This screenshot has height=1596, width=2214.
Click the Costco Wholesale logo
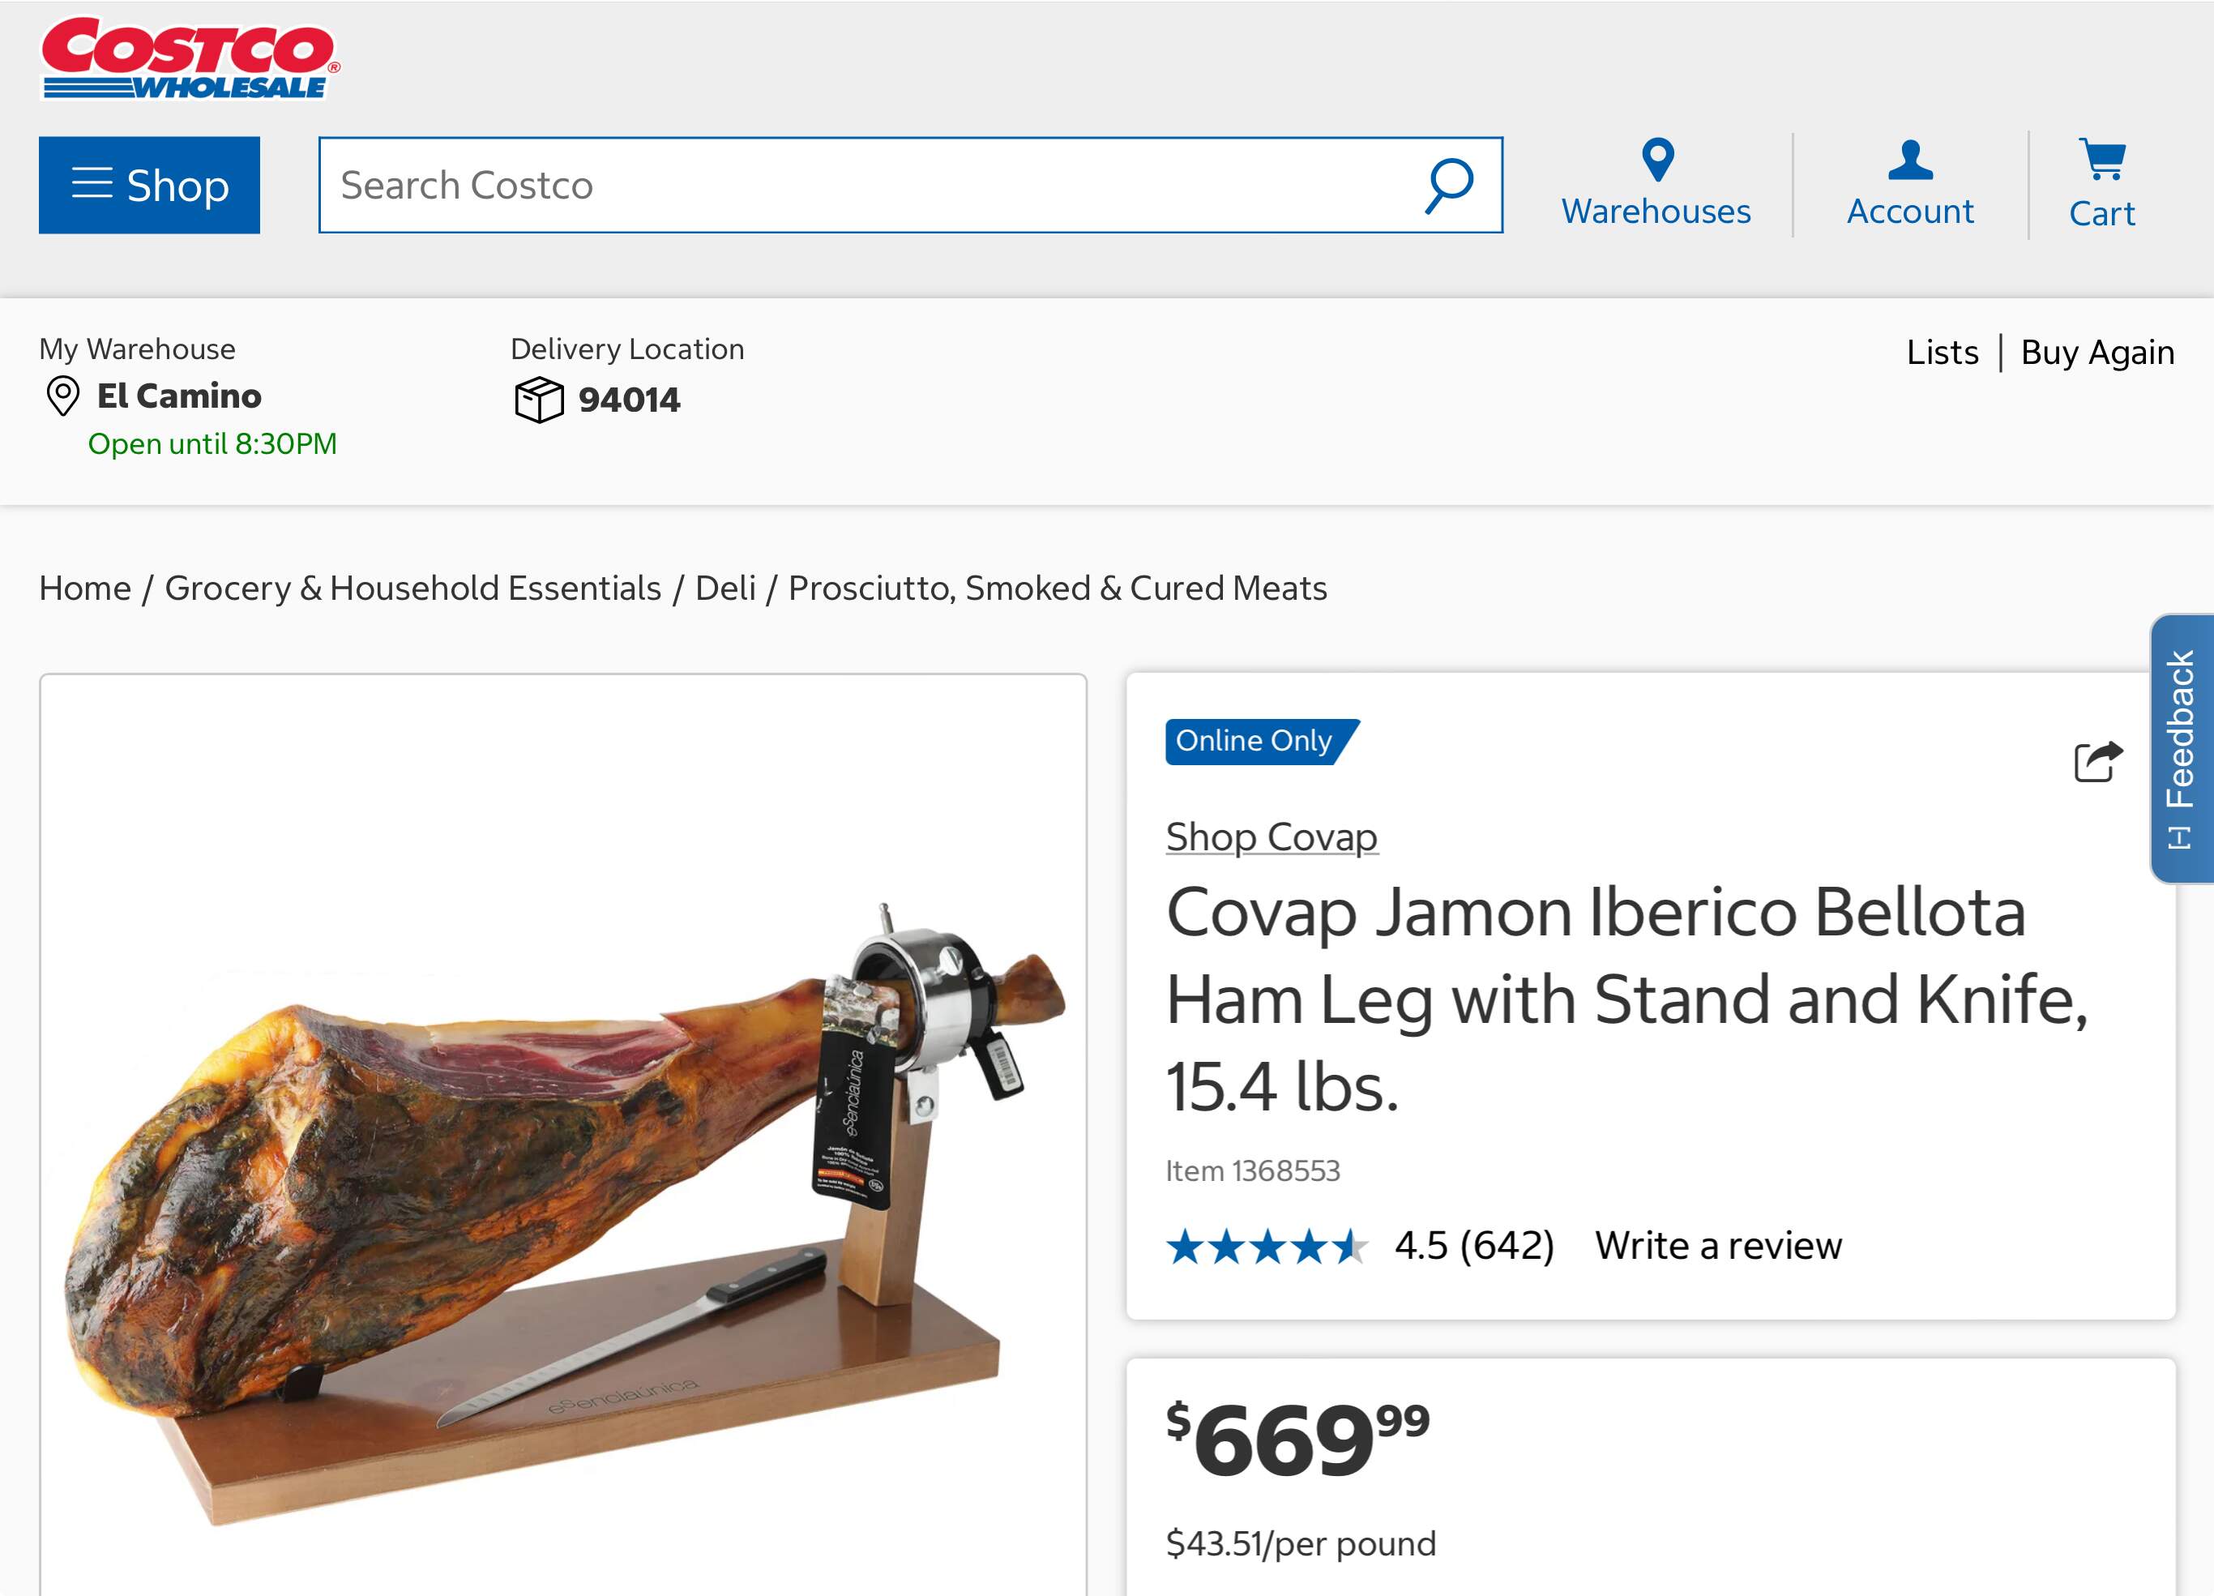[x=190, y=58]
